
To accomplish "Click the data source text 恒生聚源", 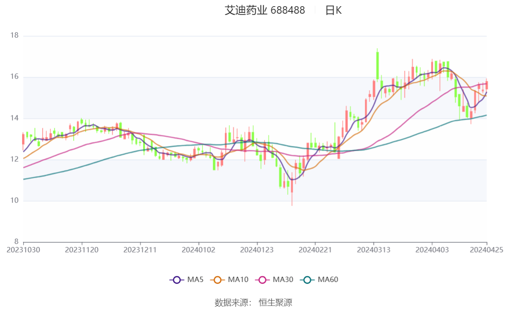I will coord(276,302).
